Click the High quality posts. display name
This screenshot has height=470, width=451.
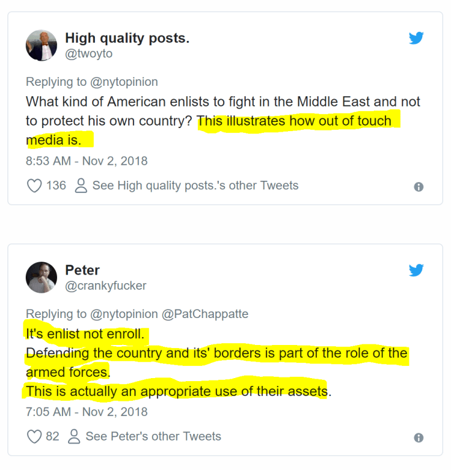(x=127, y=38)
